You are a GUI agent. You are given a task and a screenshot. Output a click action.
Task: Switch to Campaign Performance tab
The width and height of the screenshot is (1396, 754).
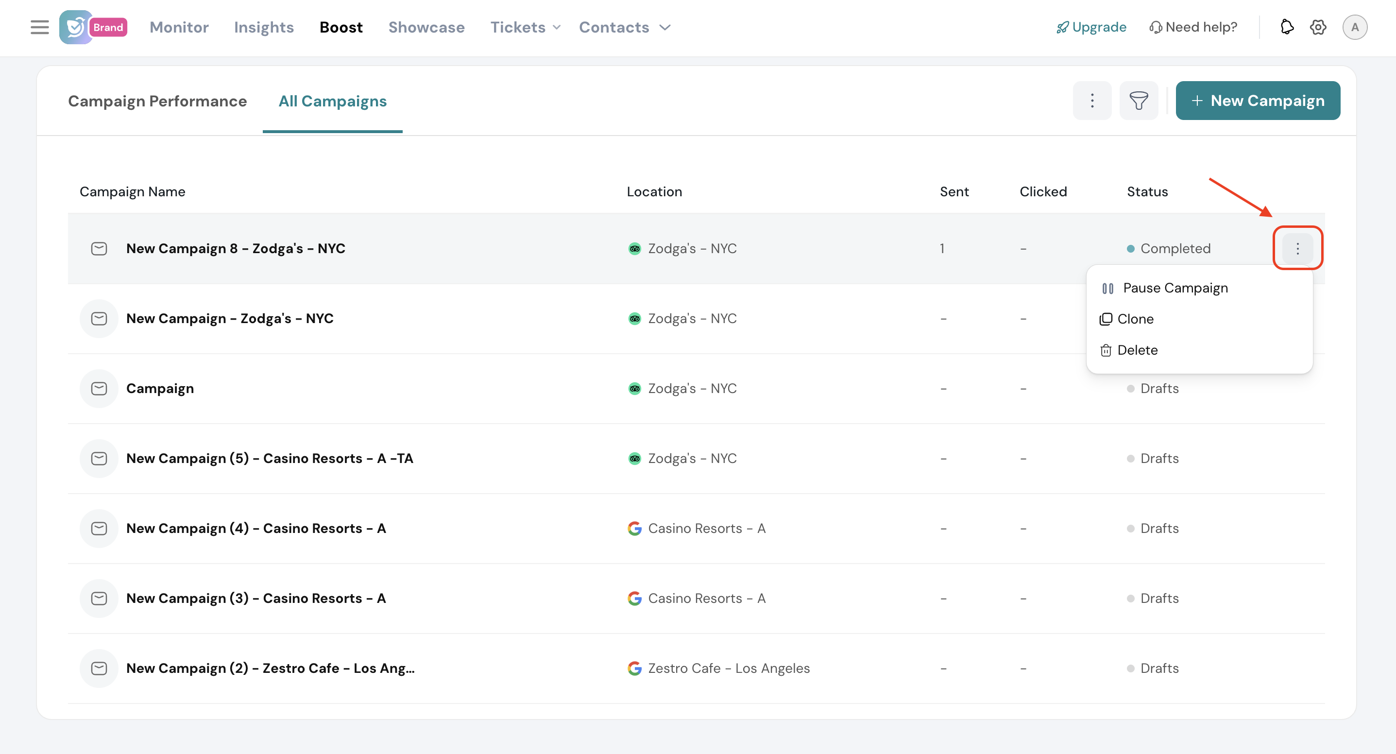coord(157,102)
